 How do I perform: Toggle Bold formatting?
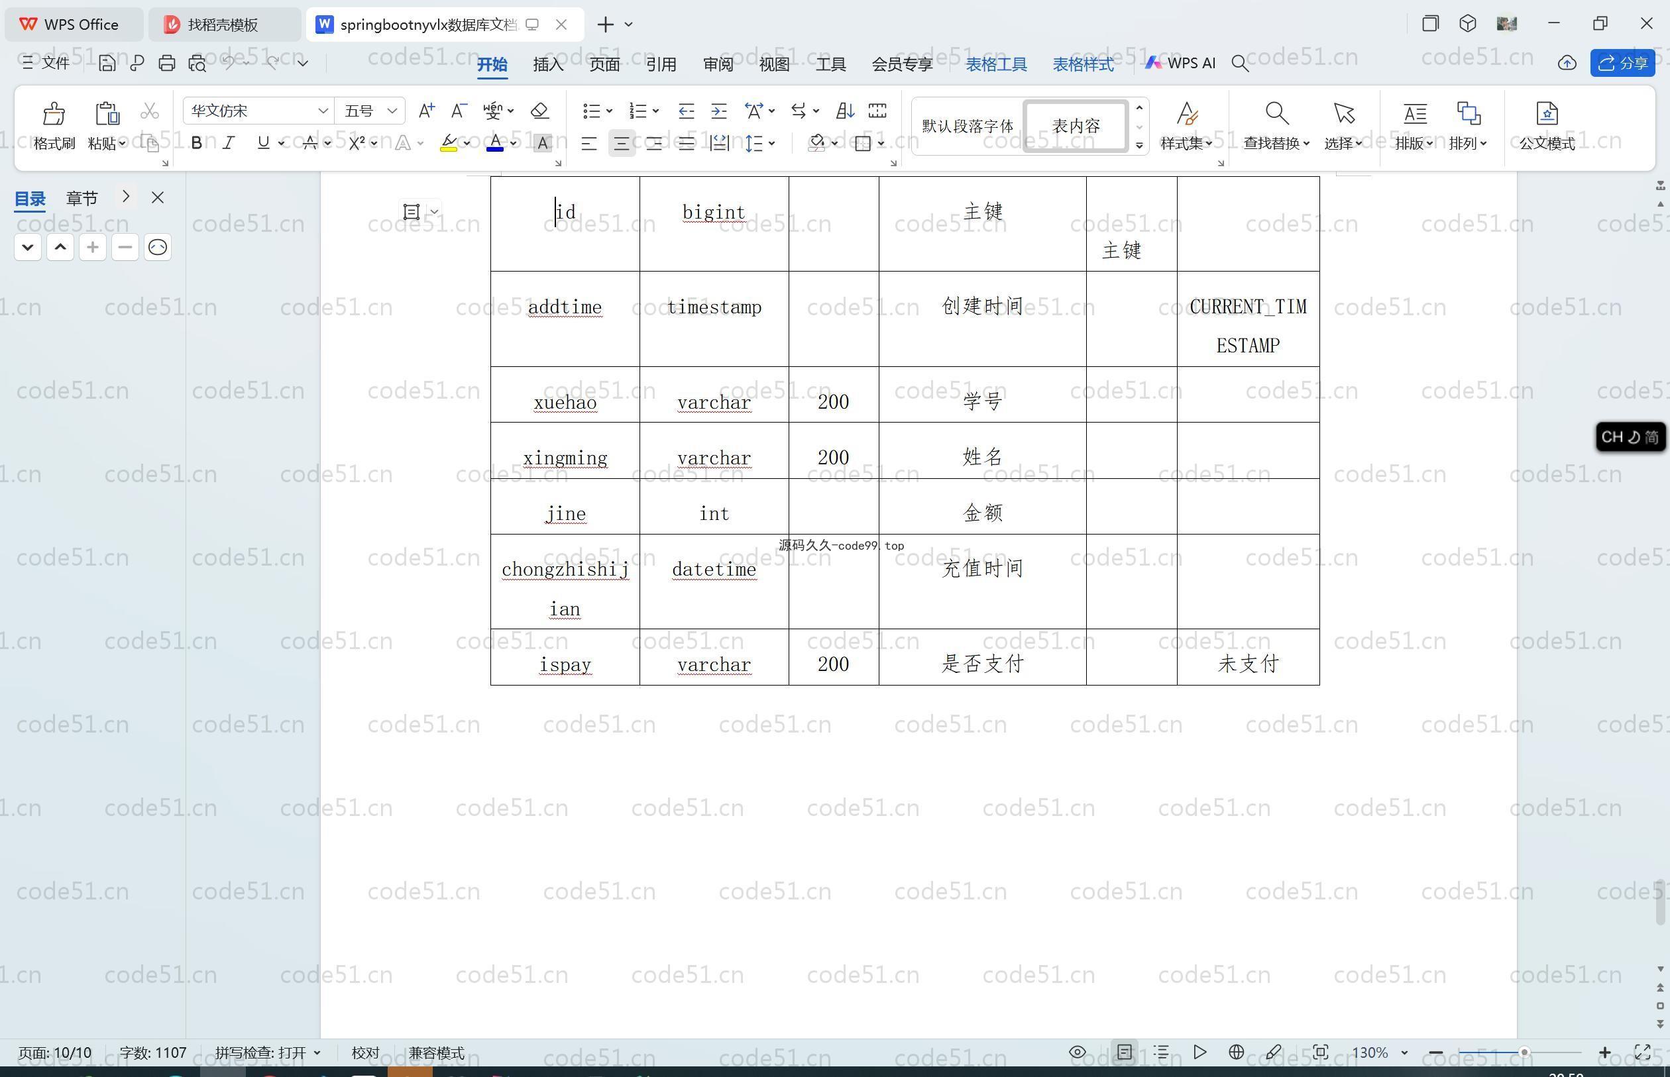pyautogui.click(x=197, y=143)
